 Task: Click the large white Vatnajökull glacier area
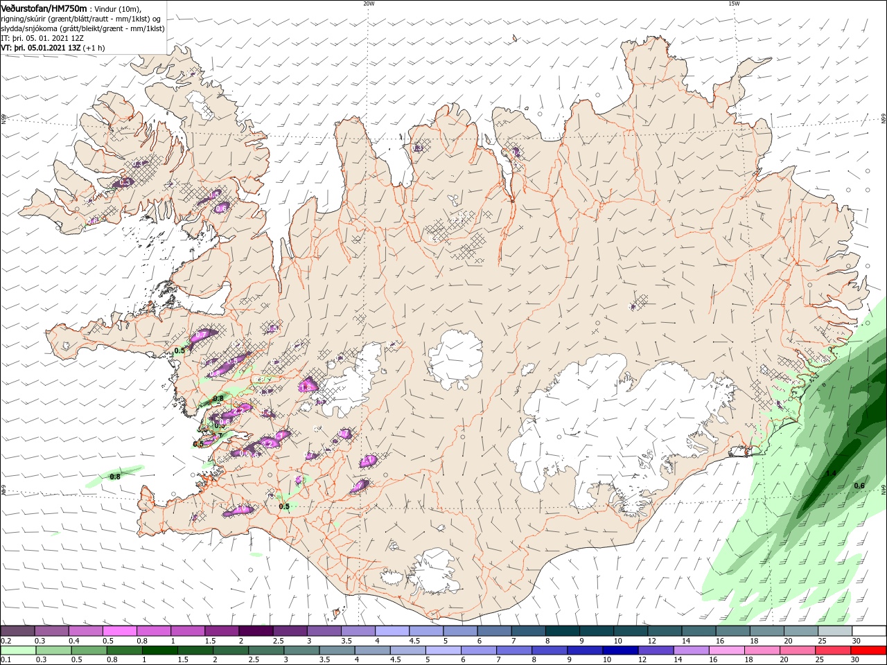[610, 423]
